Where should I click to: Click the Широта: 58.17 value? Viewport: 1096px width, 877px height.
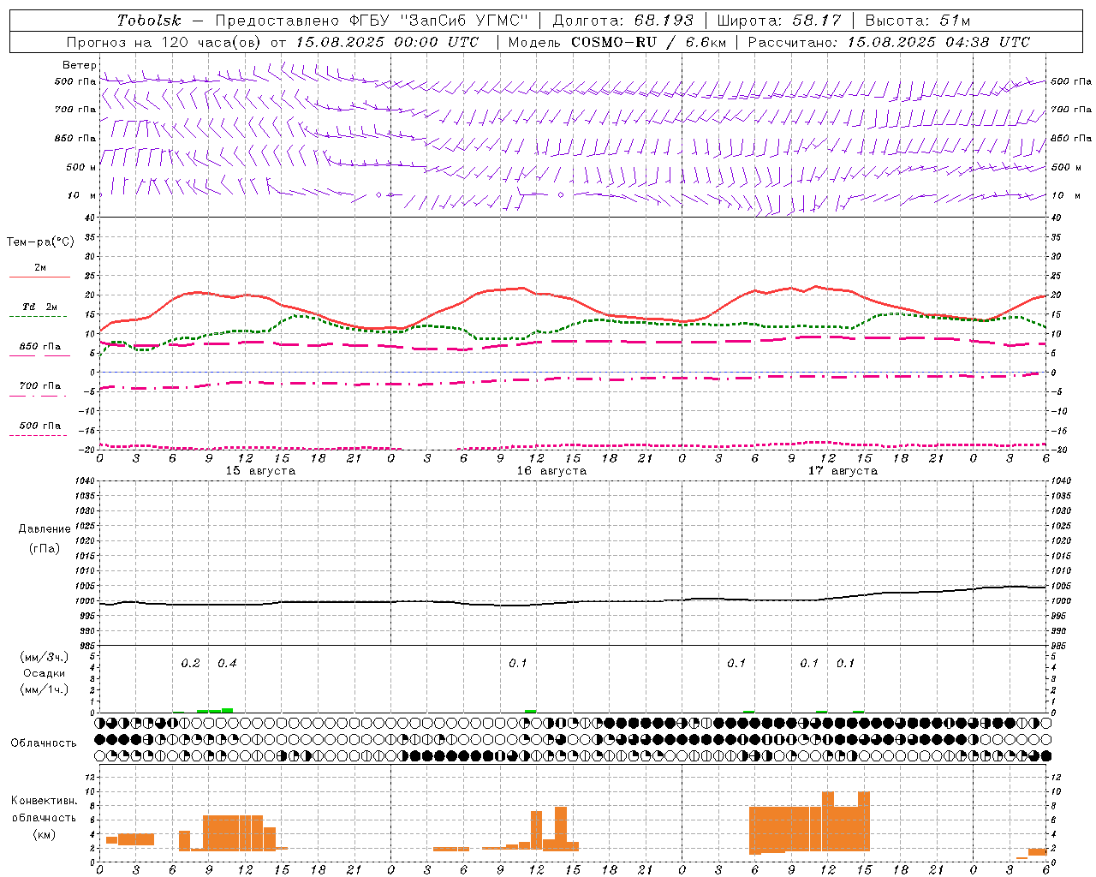779,21
